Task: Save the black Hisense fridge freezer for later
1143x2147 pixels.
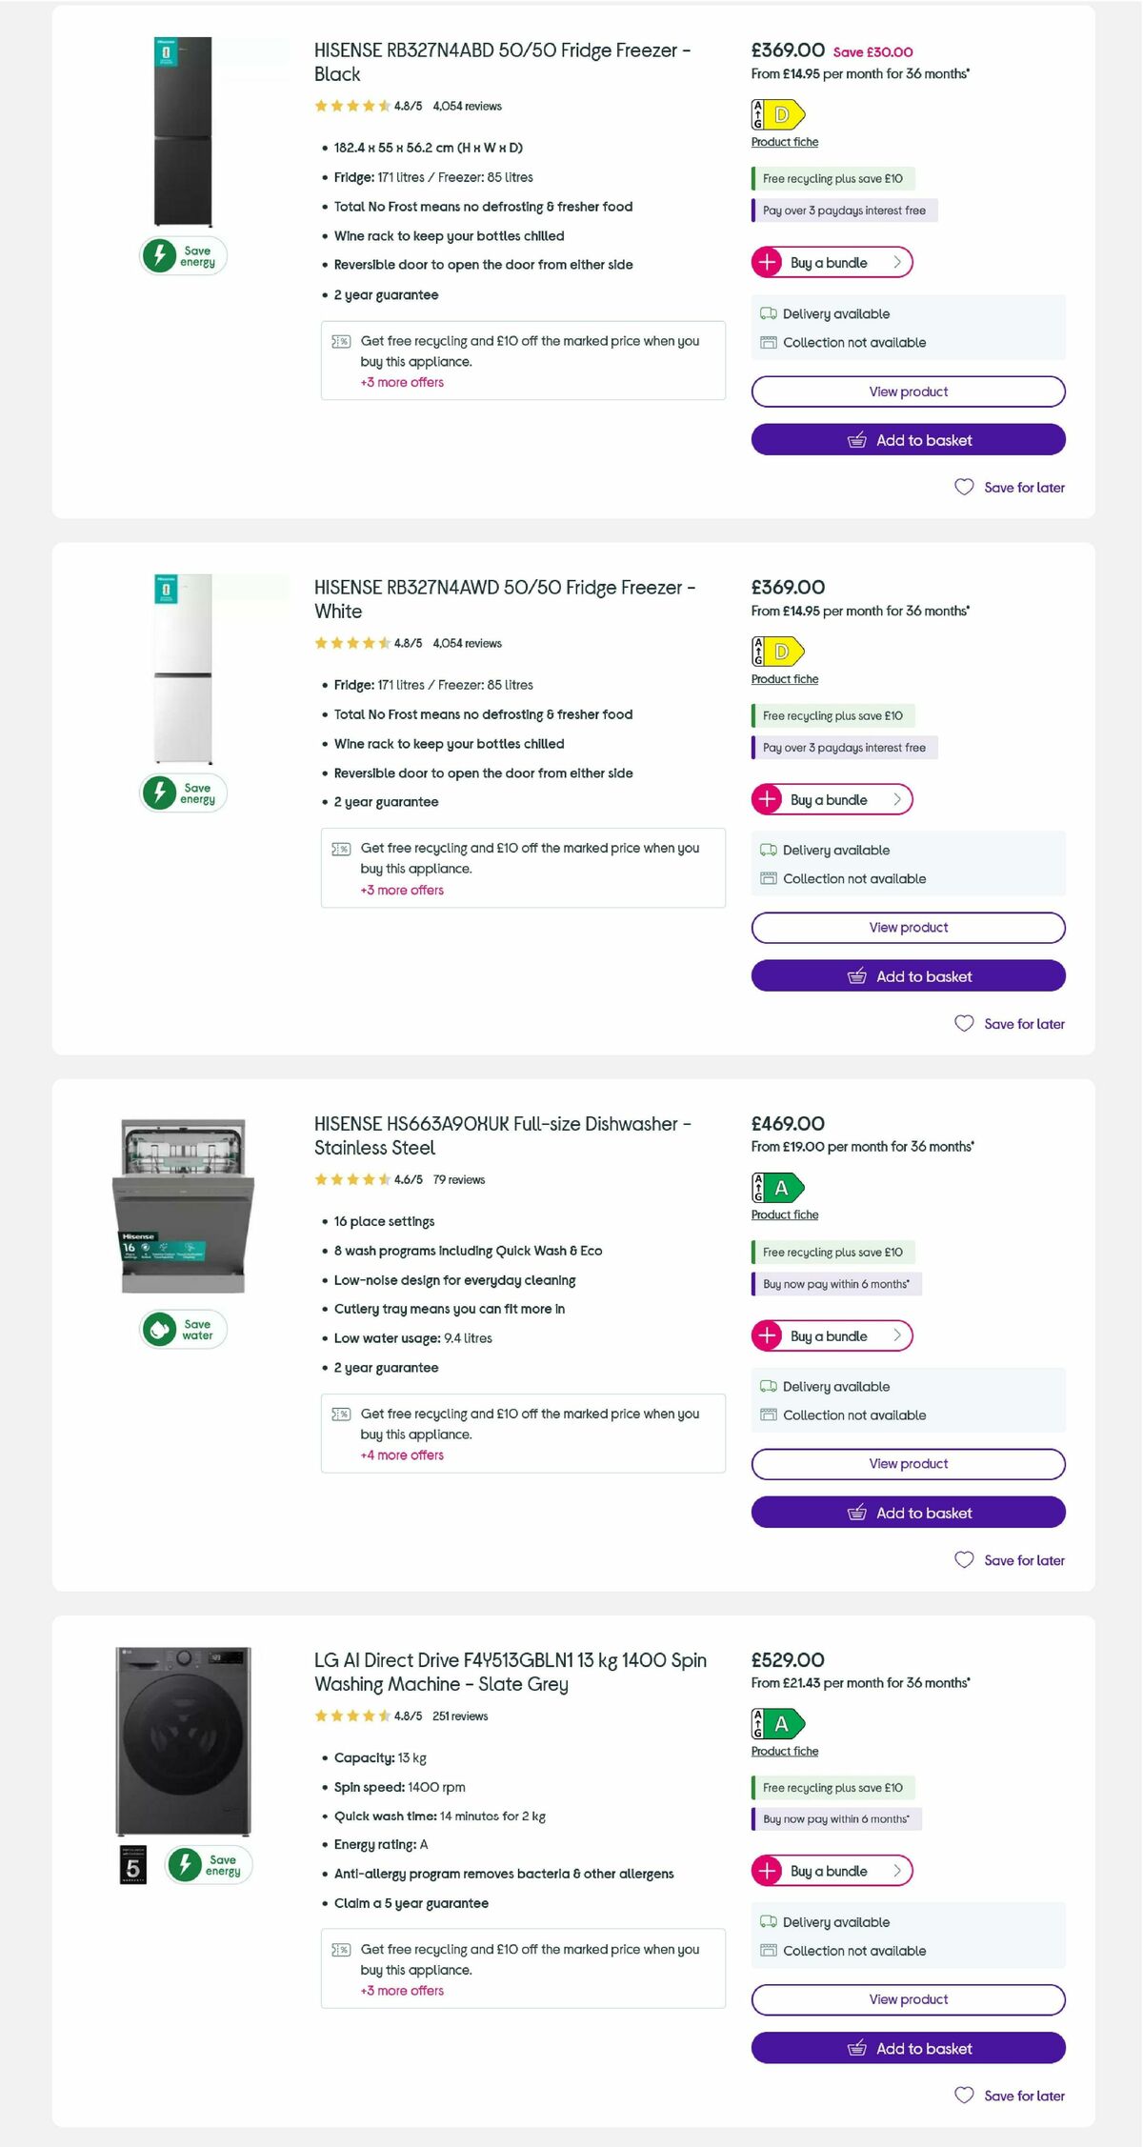Action: click(x=1009, y=487)
